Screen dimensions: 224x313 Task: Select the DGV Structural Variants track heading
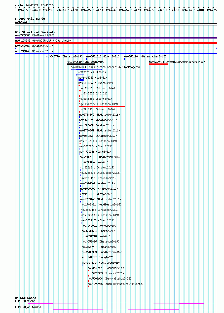(x=35, y=32)
